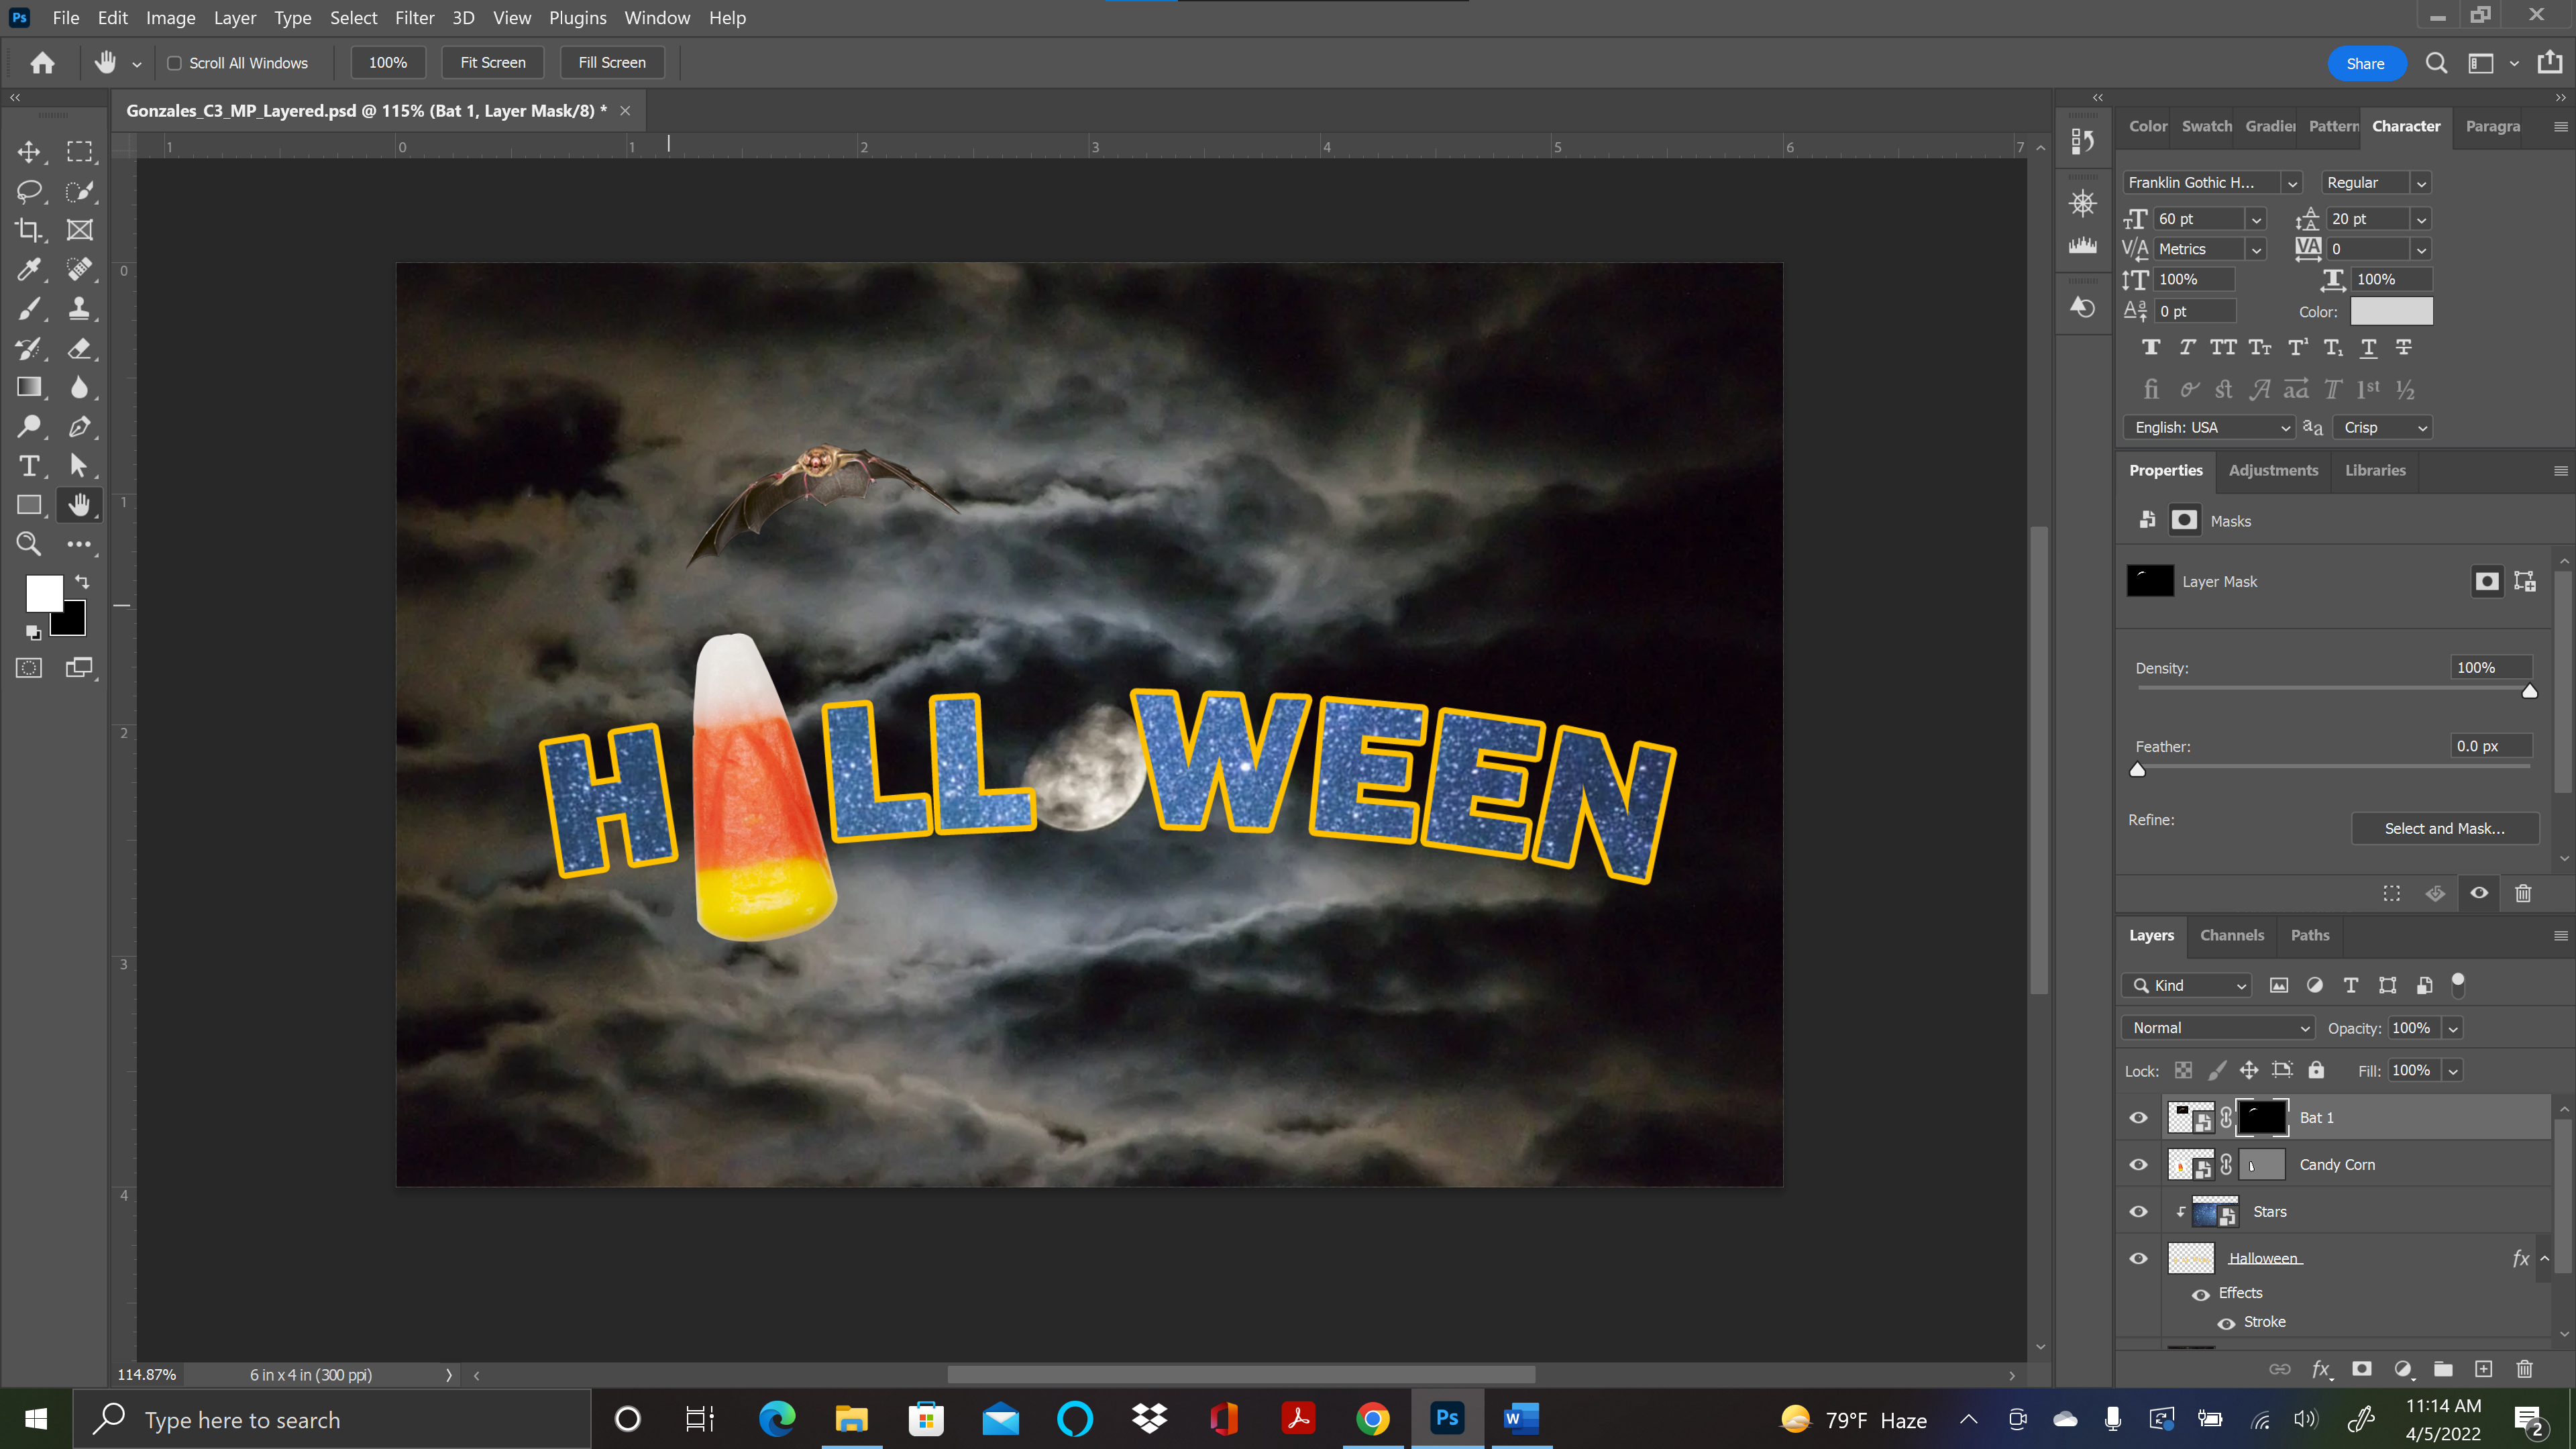The width and height of the screenshot is (2576, 1449).
Task: Hide the Stars layer
Action: 2138,1212
